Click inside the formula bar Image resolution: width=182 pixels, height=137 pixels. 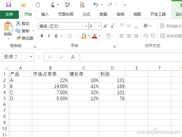point(131,57)
